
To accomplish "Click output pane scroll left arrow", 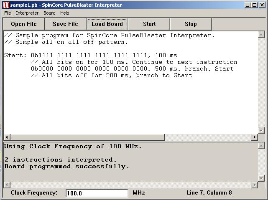I will coord(7,185).
